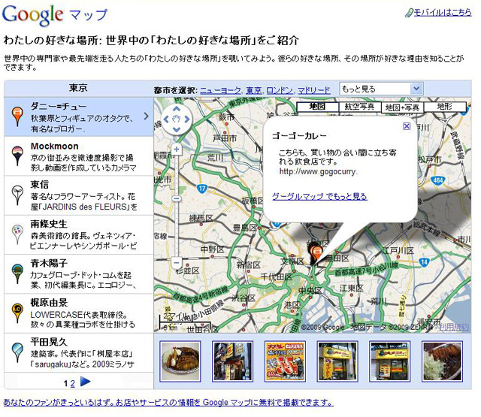This screenshot has width=481, height=417.
Task: Open the fifth yellow shop thumbnail
Action: click(389, 361)
